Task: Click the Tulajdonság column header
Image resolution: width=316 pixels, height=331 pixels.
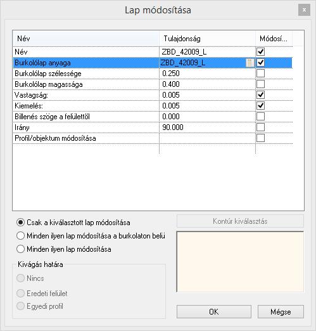Action: (x=207, y=39)
